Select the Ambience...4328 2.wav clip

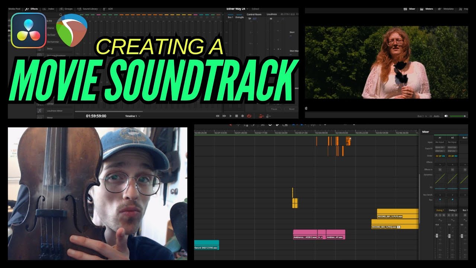click(305, 234)
